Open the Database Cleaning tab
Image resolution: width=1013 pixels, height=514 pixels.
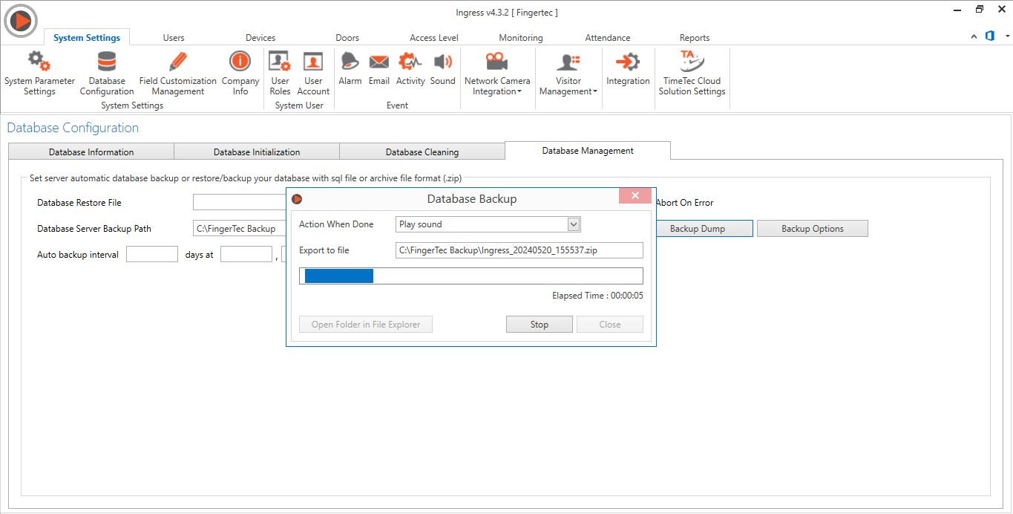pyautogui.click(x=422, y=152)
